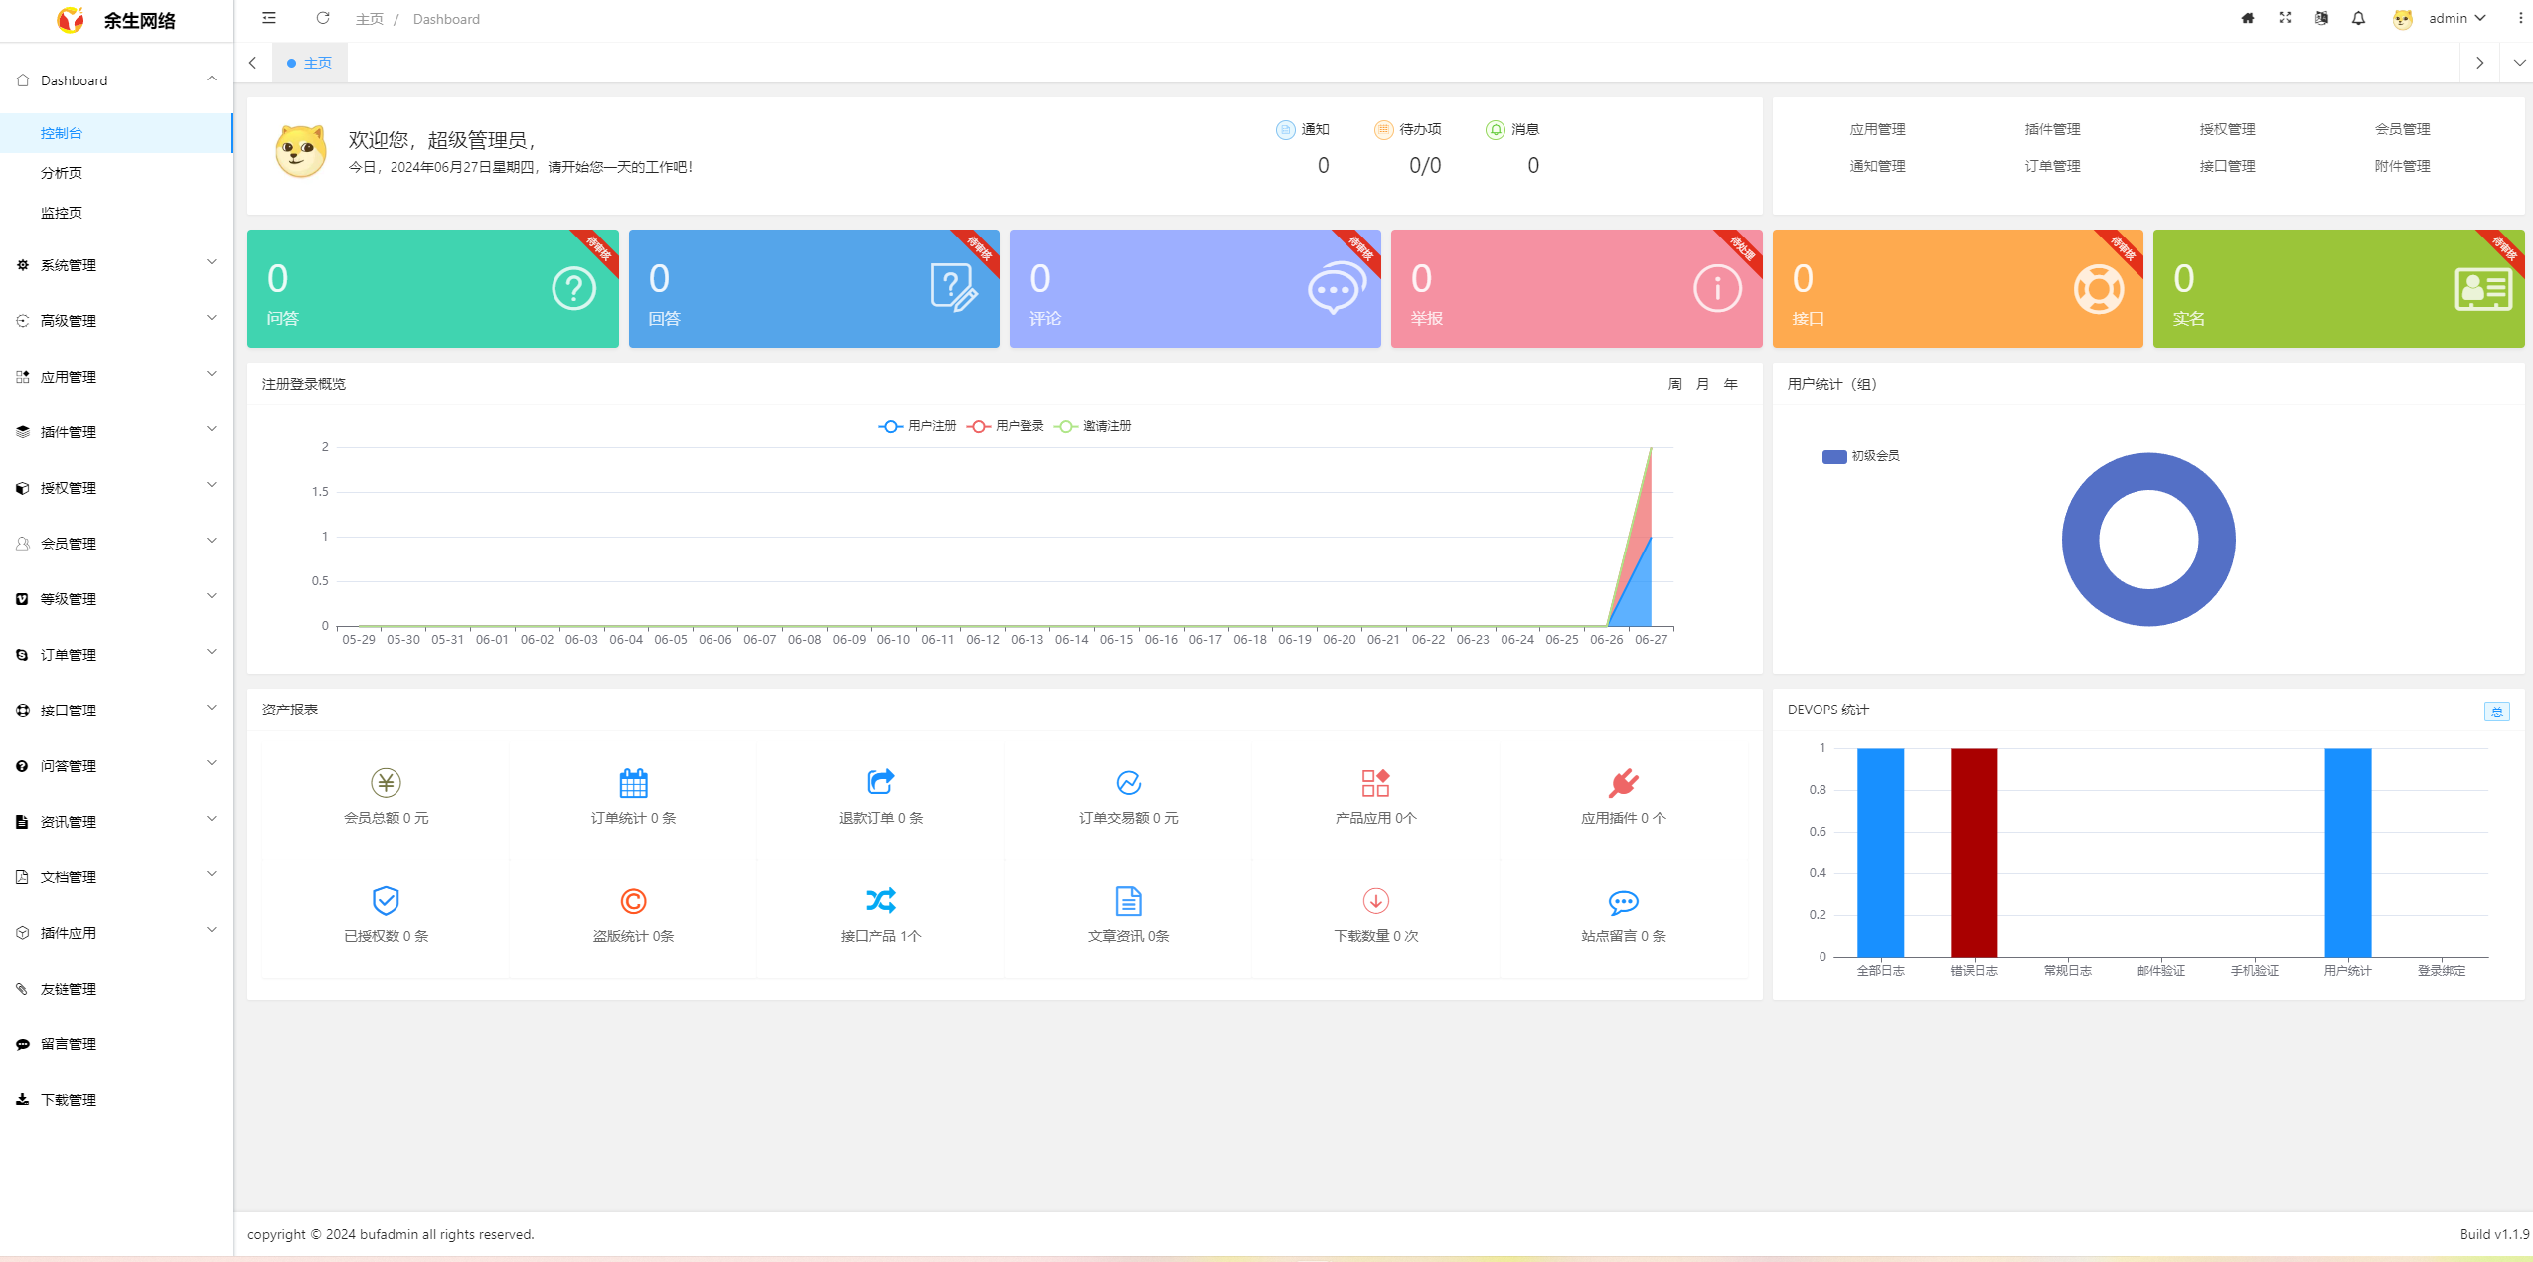Screen dimensions: 2533x1262
Task: Open the home icon in top bar
Action: click(2248, 18)
